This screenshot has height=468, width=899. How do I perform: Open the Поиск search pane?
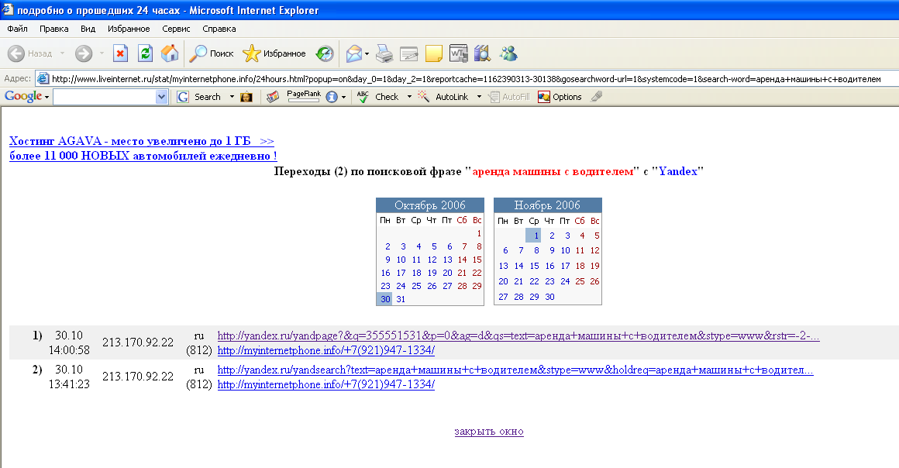point(212,53)
